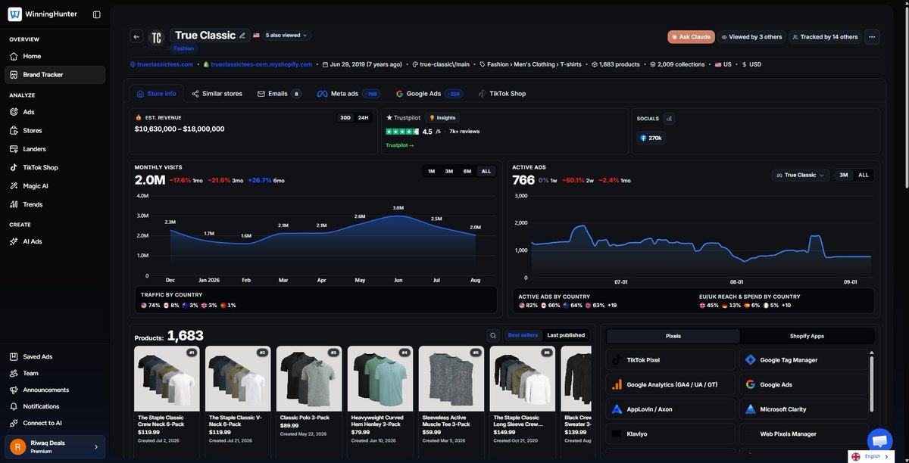The height and width of the screenshot is (463, 909).
Task: Expand +19 more active ads countries
Action: (614, 306)
